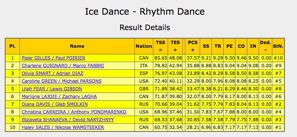Click the Pl. column header
The height and width of the screenshot is (137, 297).
pos(13,46)
